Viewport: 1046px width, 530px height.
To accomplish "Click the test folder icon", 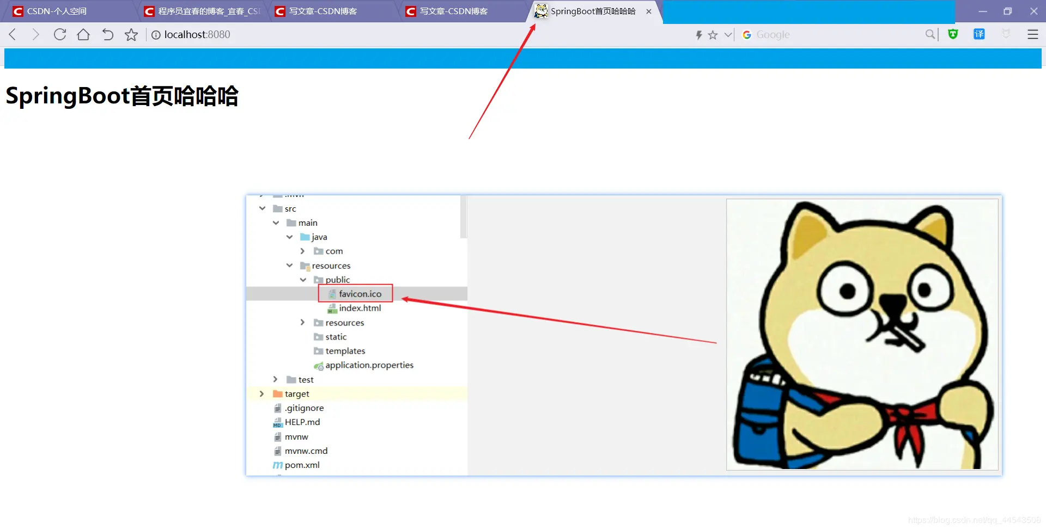I will click(291, 379).
